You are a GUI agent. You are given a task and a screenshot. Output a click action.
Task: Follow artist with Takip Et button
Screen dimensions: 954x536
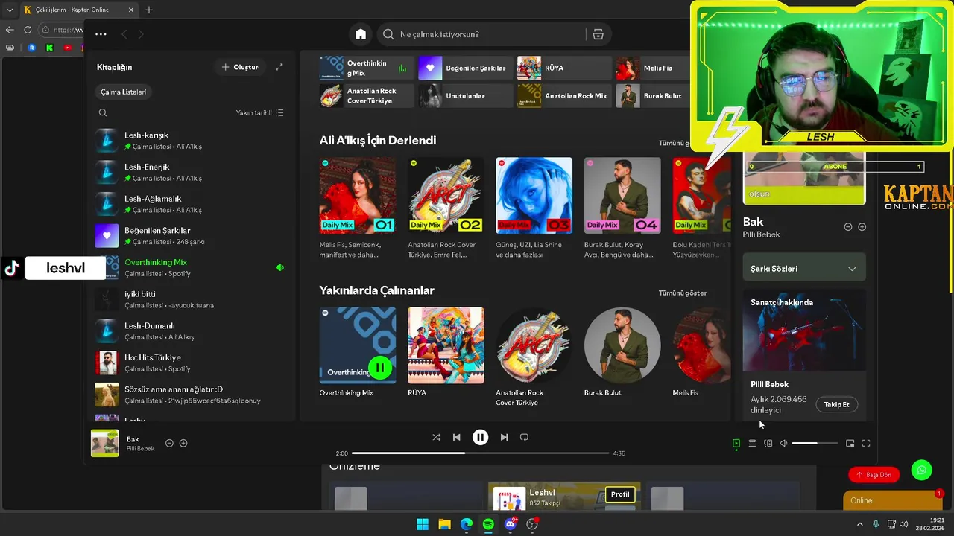tap(836, 405)
